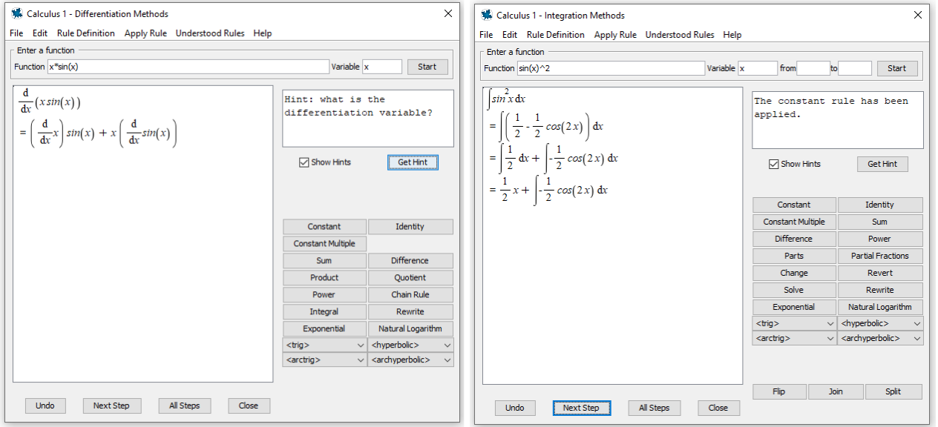Click the Maple icon in Integration Methods title bar
Viewport: 938px width, 427px height.
tap(487, 15)
